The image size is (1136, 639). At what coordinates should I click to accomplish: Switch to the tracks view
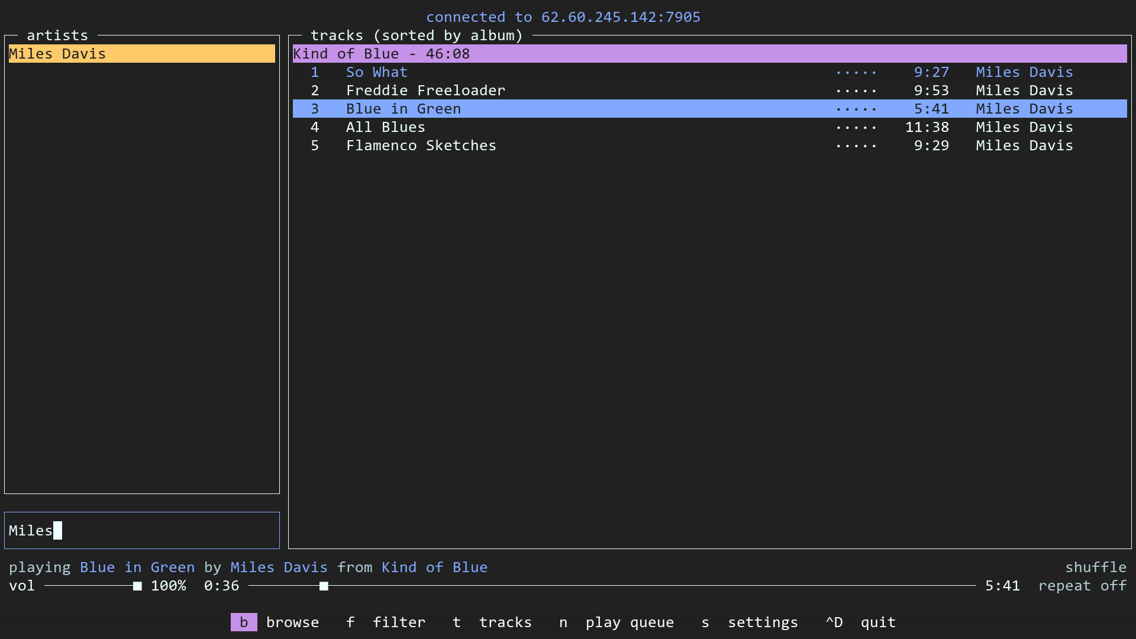tap(505, 622)
